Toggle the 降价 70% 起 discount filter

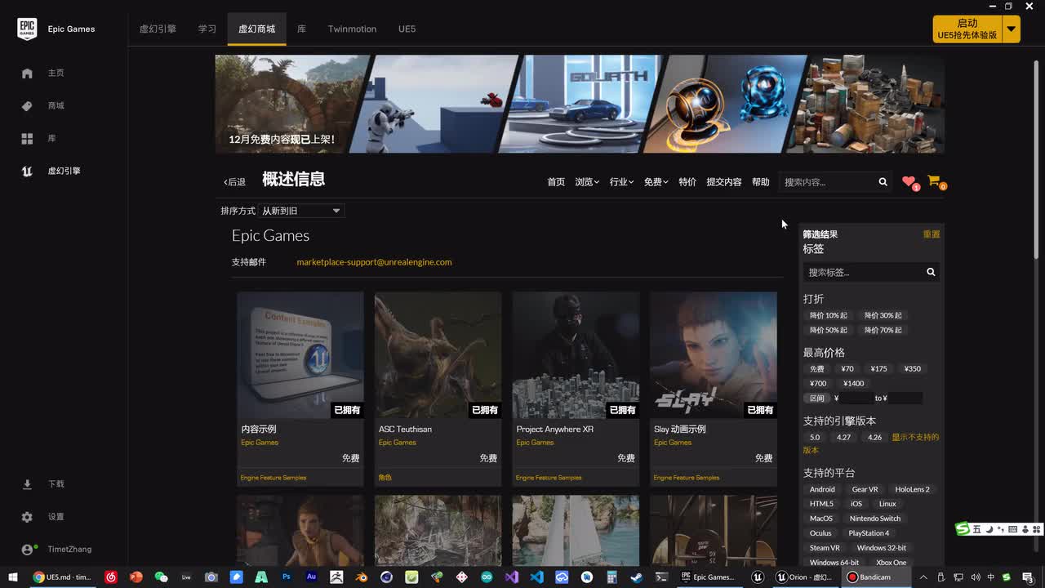[883, 331]
